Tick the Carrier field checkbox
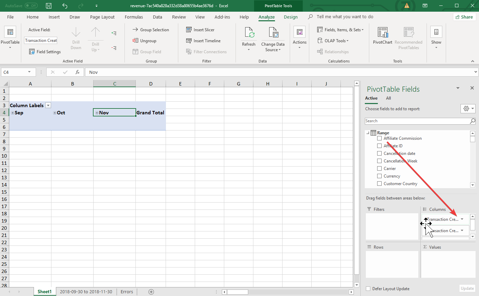This screenshot has height=296, width=479. pyautogui.click(x=379, y=169)
